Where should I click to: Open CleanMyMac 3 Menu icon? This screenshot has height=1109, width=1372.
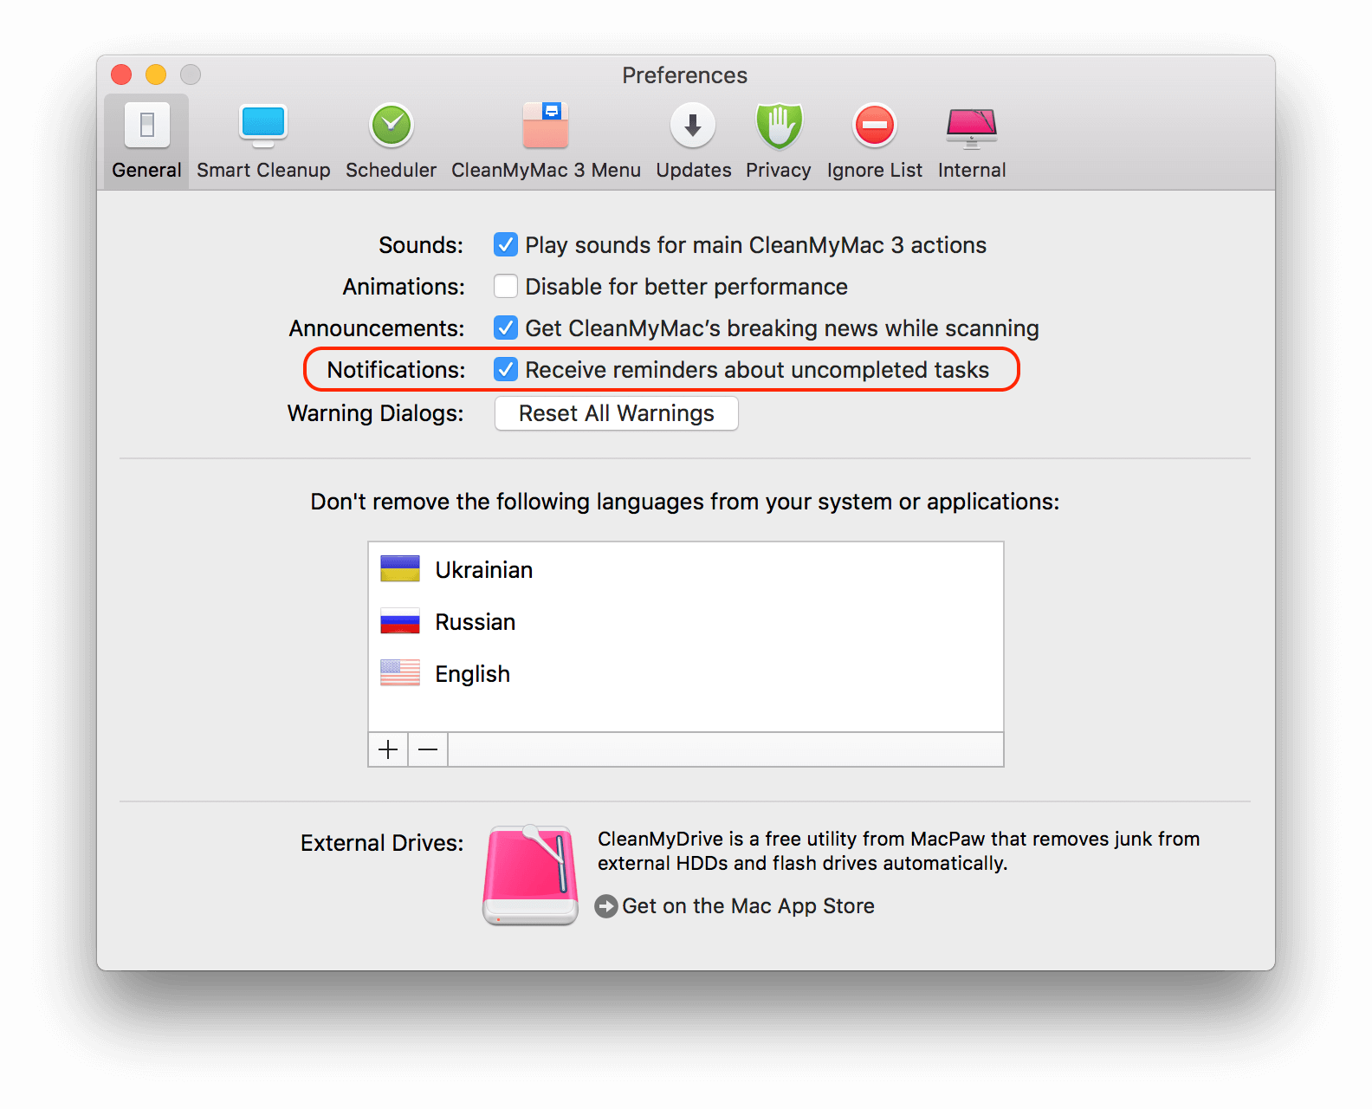[546, 125]
